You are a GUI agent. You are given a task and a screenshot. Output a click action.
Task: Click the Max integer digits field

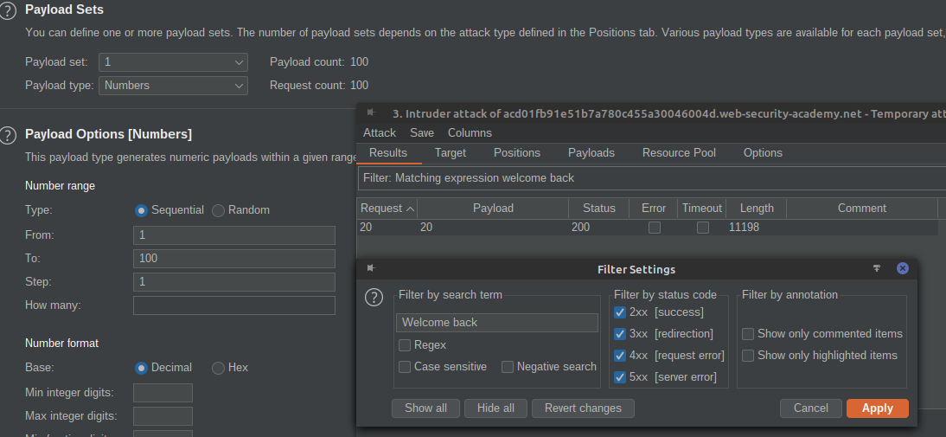click(x=163, y=416)
